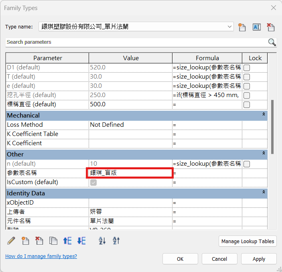Open the Type name dropdown
Screen dimensions: 282x272
[229, 27]
